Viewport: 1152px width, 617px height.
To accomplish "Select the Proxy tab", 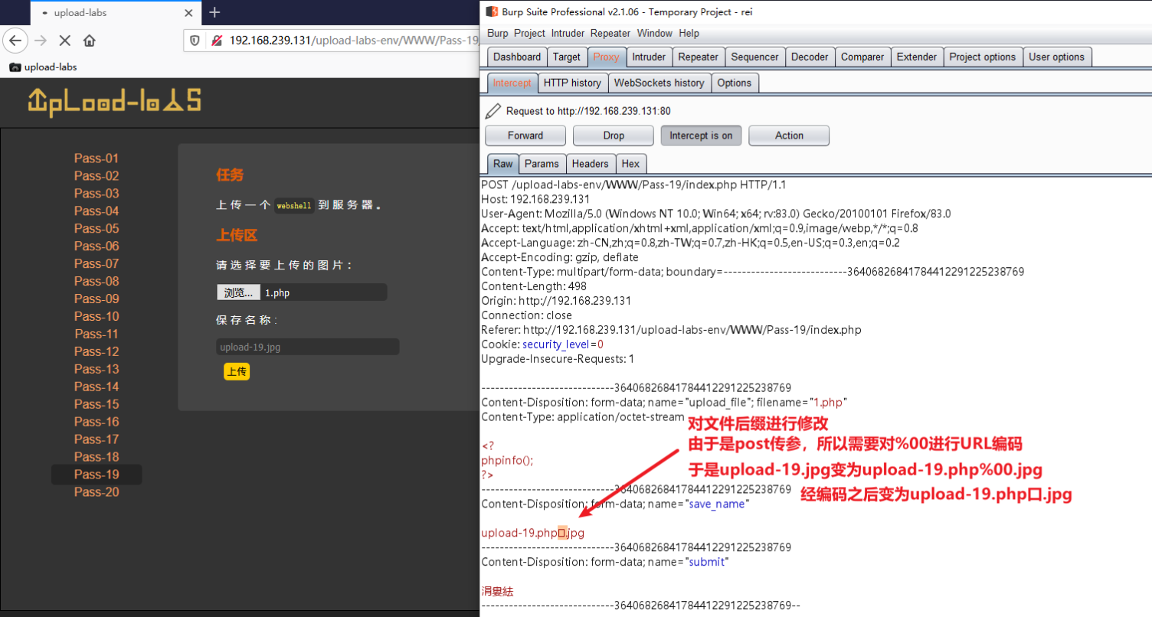I will 607,57.
